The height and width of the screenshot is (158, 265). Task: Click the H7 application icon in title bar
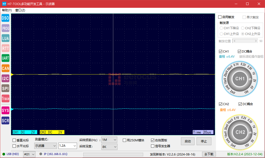4,4
